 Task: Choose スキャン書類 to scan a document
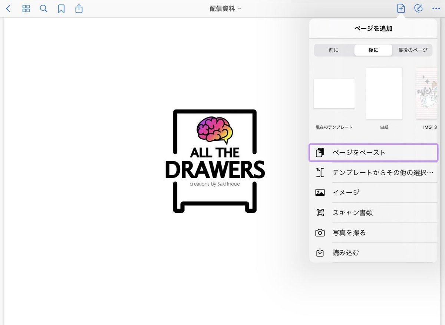(373, 213)
